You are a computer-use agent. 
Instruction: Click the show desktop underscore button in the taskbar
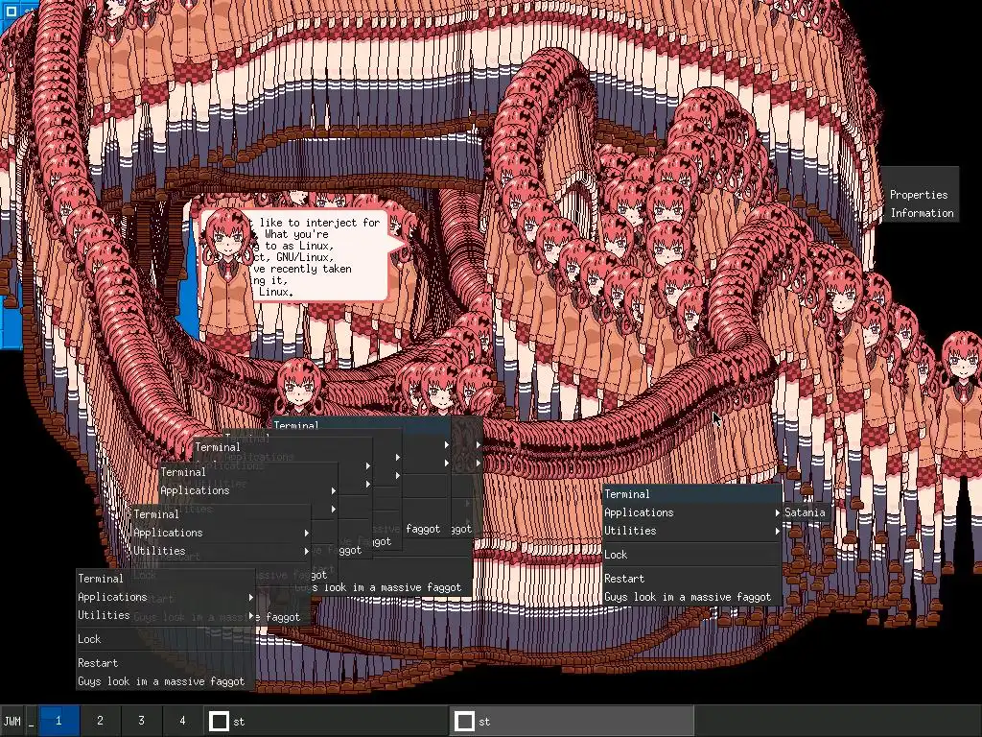31,722
